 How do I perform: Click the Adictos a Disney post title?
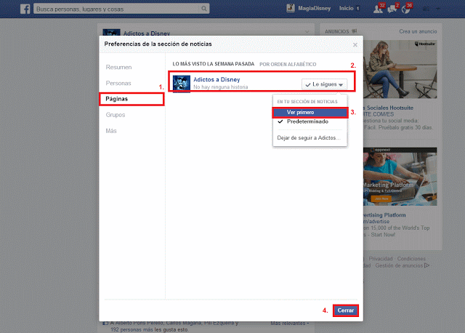click(x=147, y=33)
